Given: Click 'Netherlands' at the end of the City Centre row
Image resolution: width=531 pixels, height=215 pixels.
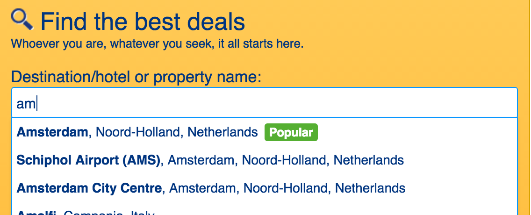Looking at the screenshot, I should tap(370, 188).
